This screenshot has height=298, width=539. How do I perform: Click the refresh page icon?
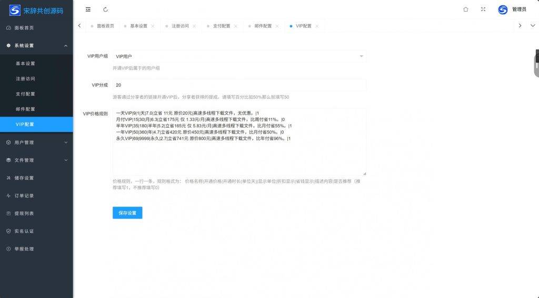[105, 9]
